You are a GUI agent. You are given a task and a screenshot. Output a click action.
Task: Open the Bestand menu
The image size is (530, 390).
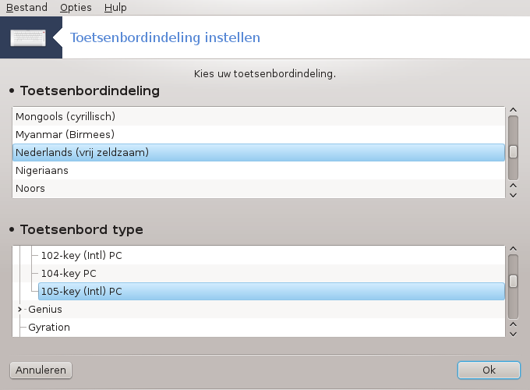point(26,8)
